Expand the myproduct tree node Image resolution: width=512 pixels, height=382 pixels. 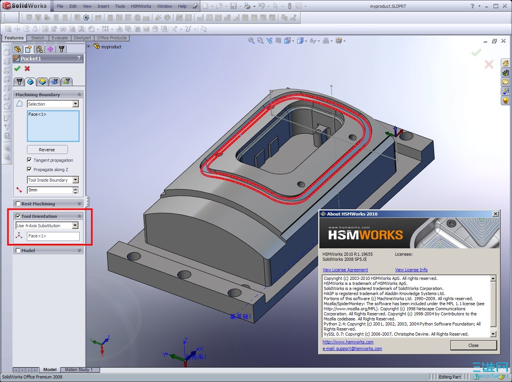89,46
